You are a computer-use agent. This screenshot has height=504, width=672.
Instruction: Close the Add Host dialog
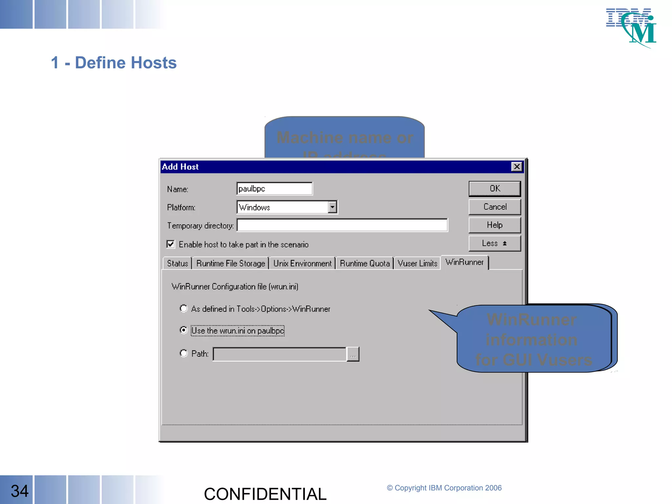click(x=517, y=167)
